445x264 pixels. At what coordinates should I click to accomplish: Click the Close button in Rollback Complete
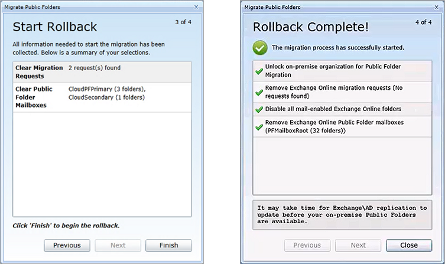(408, 245)
